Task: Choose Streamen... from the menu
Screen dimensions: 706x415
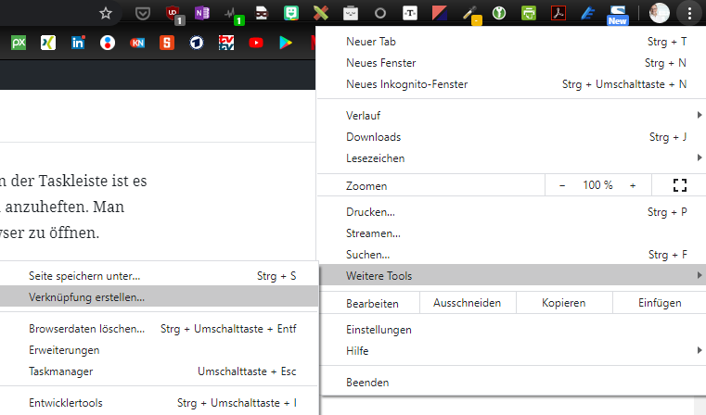Action: 511,233
